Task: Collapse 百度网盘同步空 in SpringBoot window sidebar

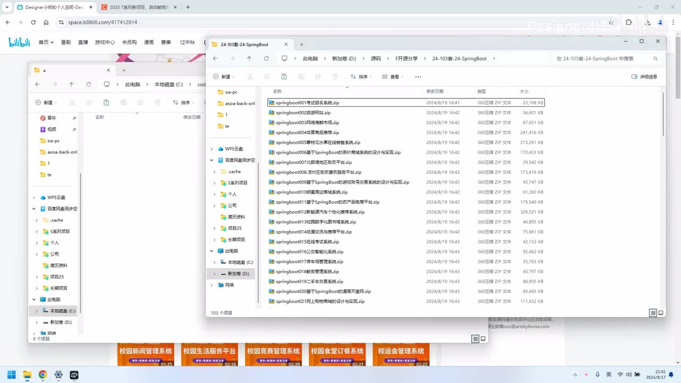Action: [x=212, y=160]
